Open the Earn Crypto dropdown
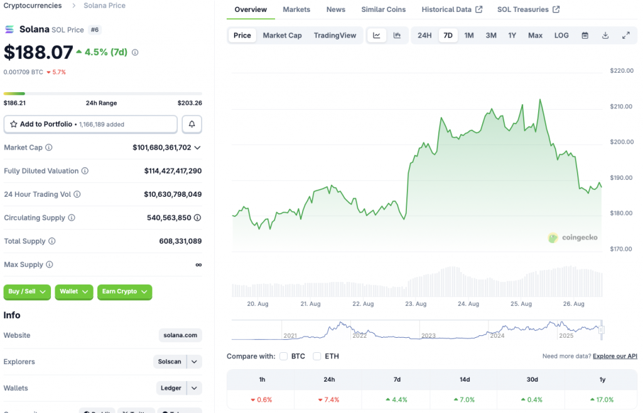643x413 pixels. coord(125,291)
